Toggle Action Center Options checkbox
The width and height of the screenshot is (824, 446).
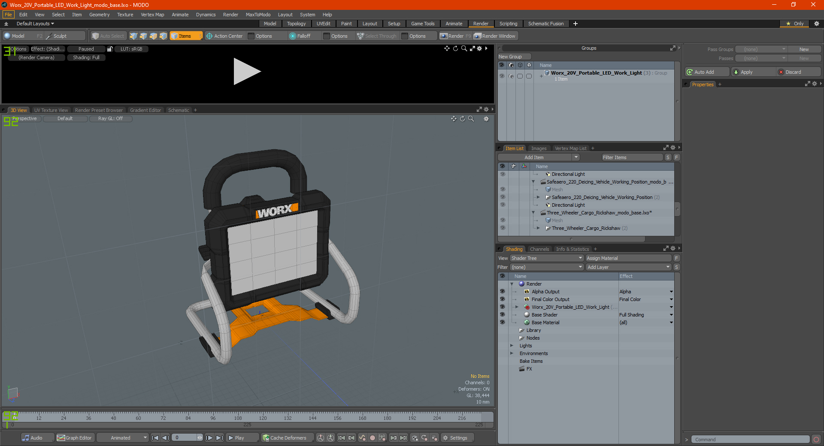tap(251, 36)
